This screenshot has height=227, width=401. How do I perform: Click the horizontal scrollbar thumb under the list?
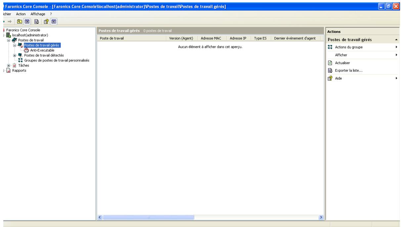tap(149, 217)
